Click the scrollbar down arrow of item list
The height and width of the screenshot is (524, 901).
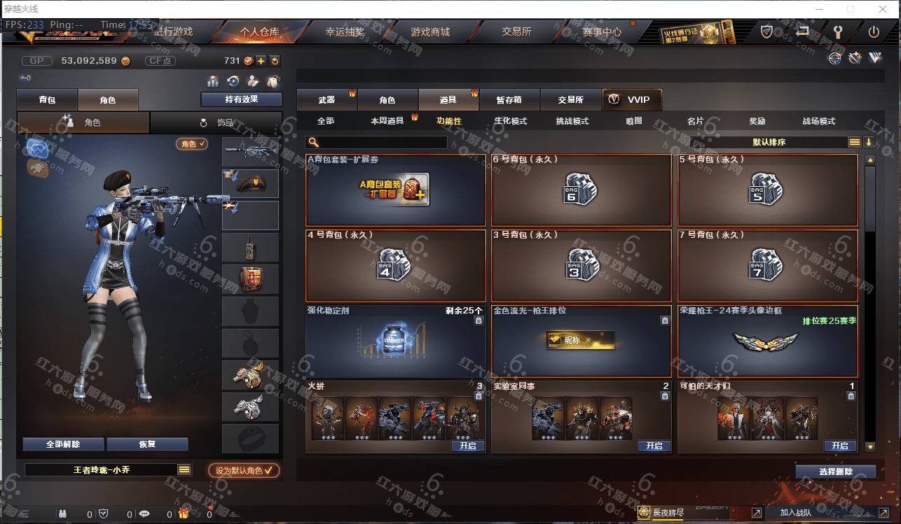(x=870, y=446)
